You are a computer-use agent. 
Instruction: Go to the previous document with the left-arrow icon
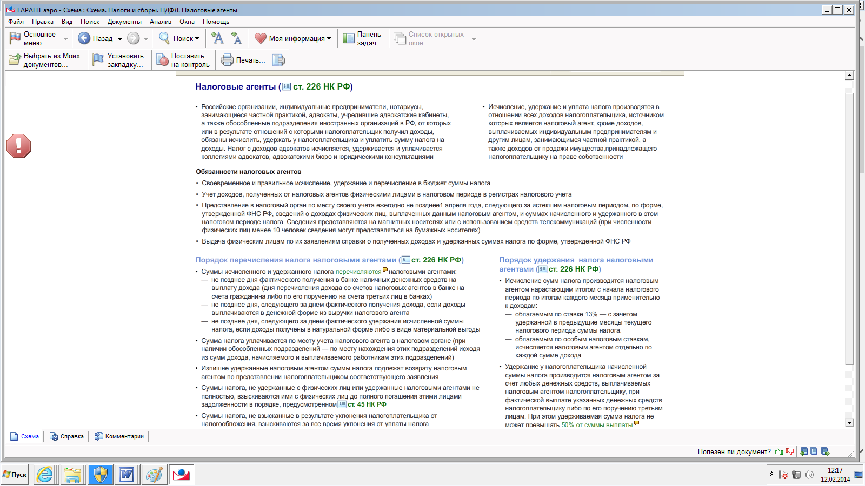tap(804, 451)
